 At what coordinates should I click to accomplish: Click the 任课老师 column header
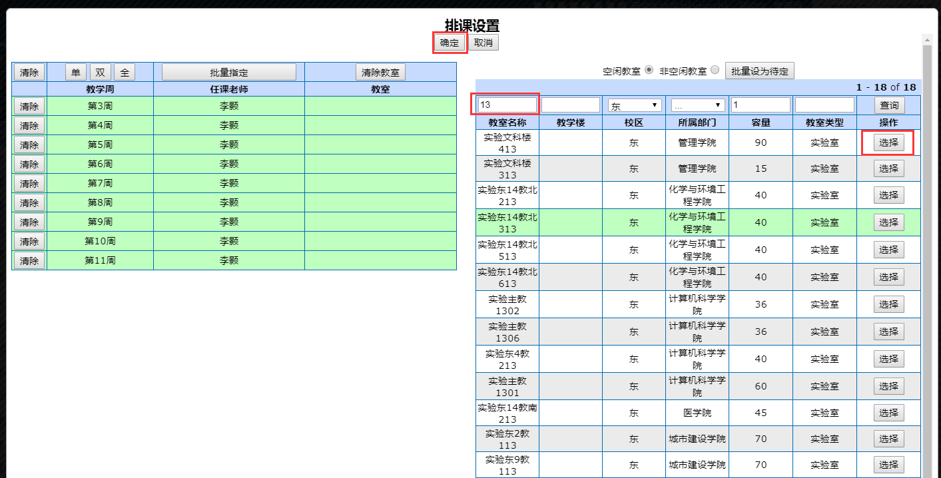point(229,89)
